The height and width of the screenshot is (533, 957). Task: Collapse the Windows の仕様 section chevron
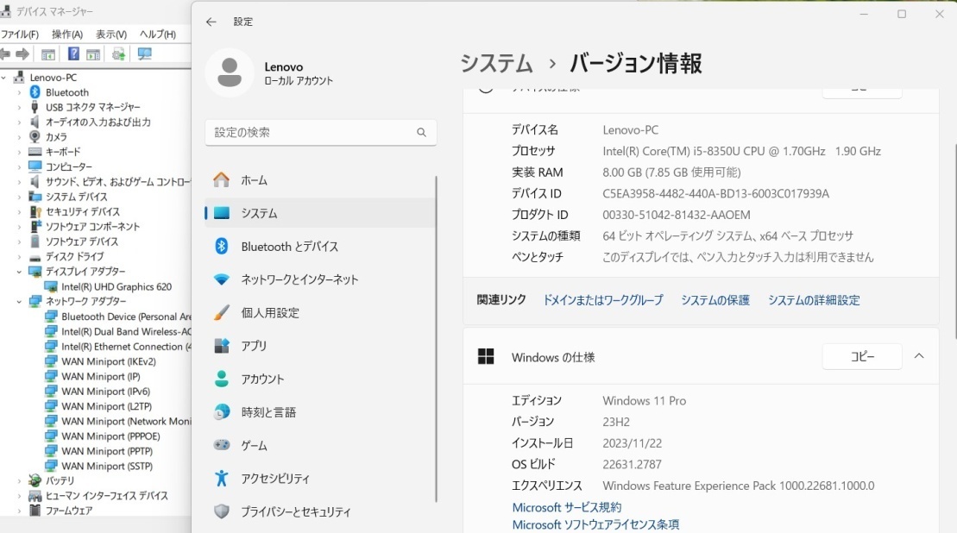(x=918, y=355)
